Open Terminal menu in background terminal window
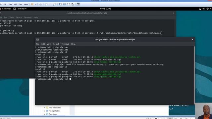 pyautogui.click(x=28, y=18)
